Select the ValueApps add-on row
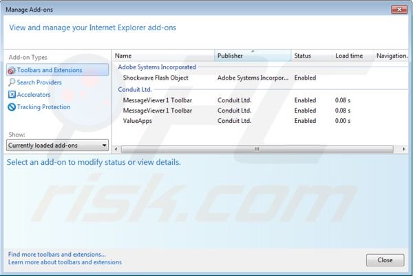 260,121
